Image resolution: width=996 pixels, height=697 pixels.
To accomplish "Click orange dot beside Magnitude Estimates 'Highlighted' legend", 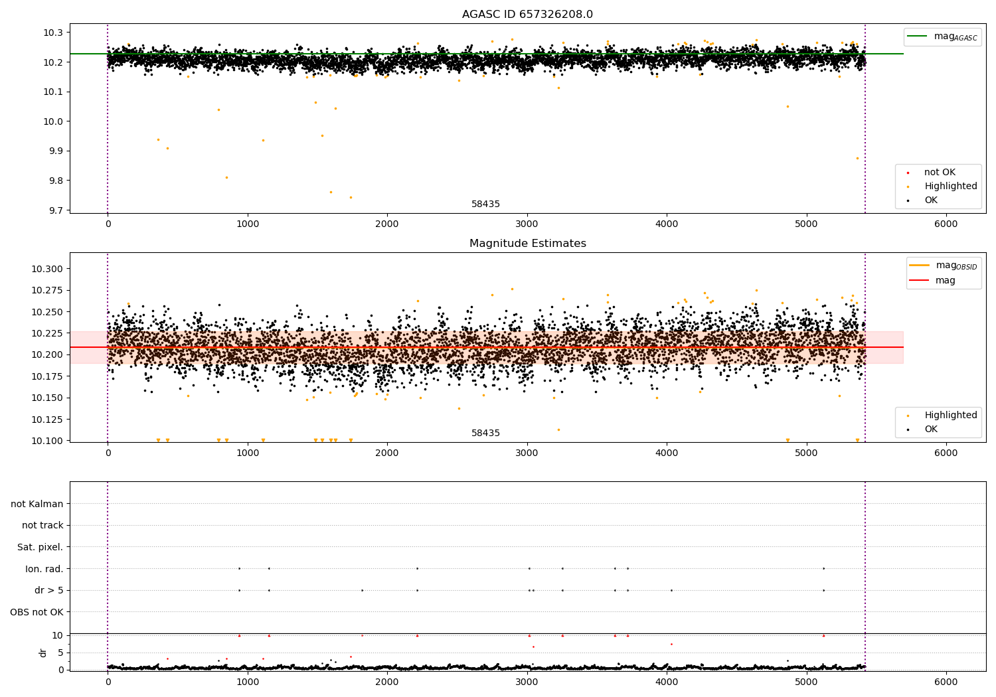I will click(x=908, y=416).
